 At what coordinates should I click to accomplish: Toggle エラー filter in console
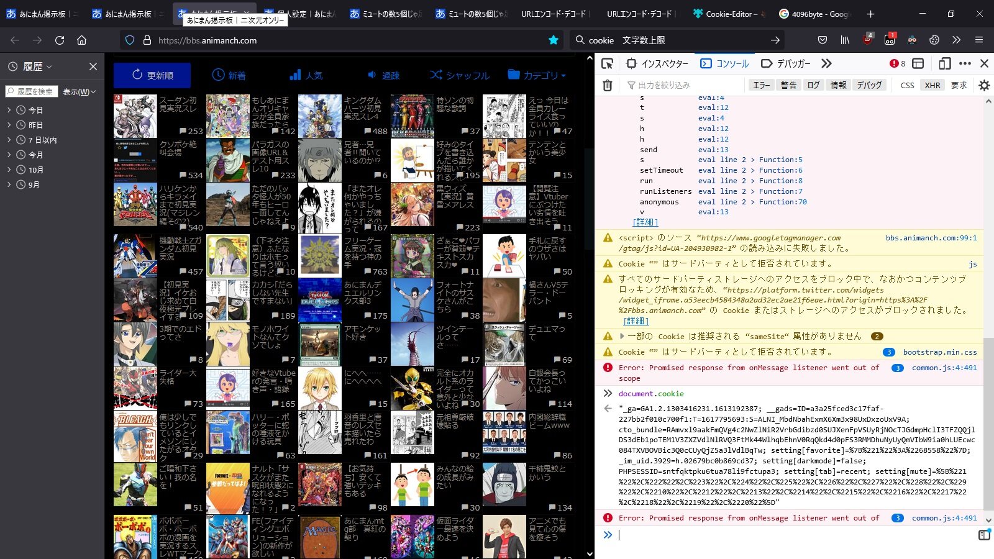[761, 85]
